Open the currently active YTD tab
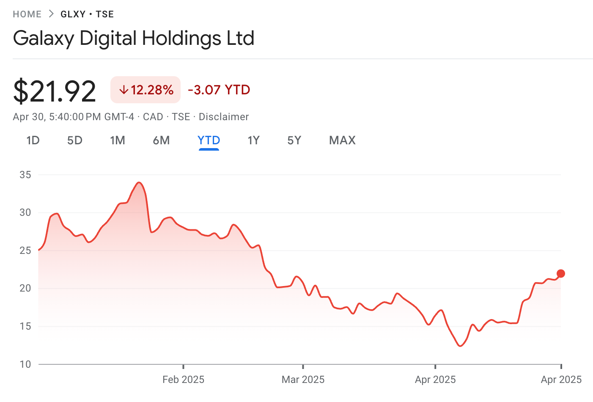 point(209,140)
